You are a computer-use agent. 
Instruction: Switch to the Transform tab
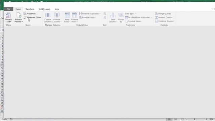tap(30, 9)
